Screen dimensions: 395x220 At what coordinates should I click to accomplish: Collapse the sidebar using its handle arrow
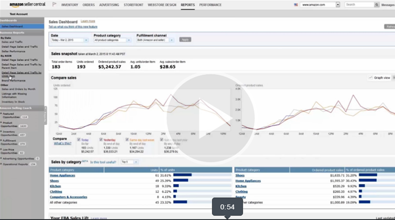(x=45, y=108)
